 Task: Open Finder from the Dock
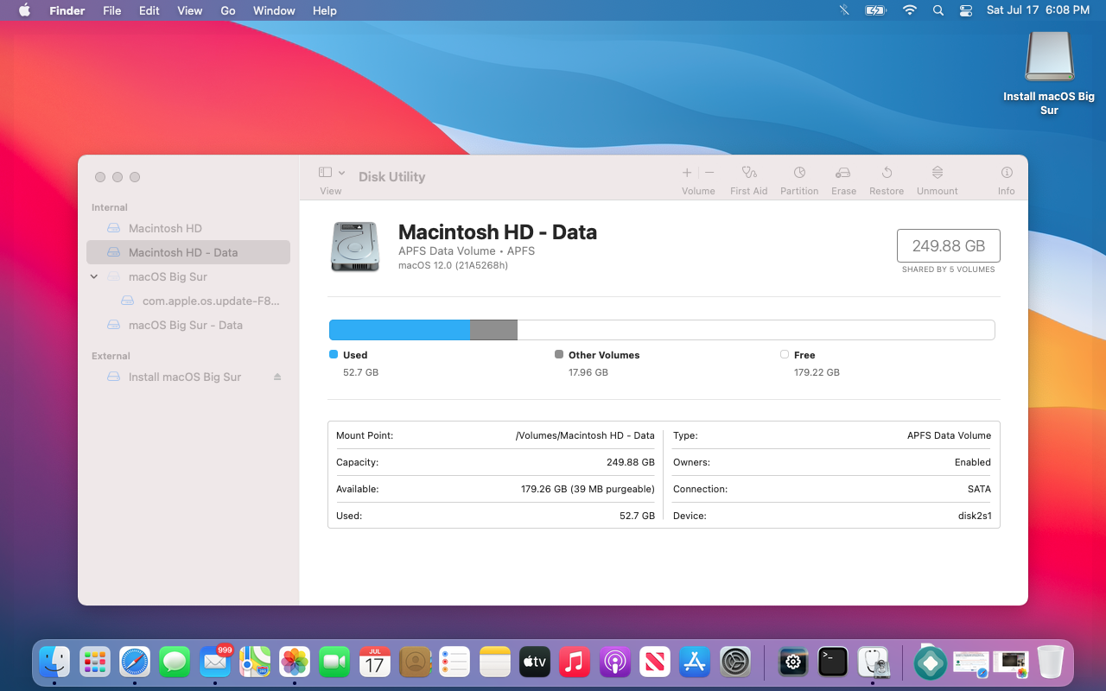click(x=55, y=662)
